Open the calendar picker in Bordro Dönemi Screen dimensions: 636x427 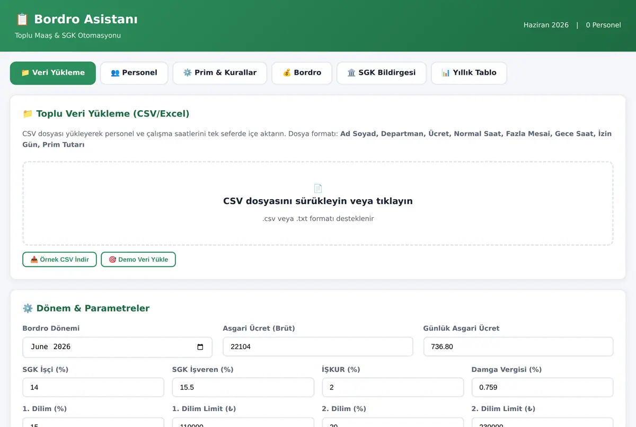click(200, 347)
